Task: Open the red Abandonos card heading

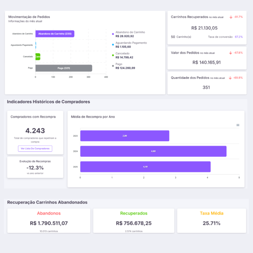Action: tap(49, 213)
